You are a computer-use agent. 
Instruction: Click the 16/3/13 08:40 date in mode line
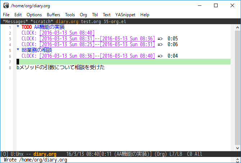82,154
